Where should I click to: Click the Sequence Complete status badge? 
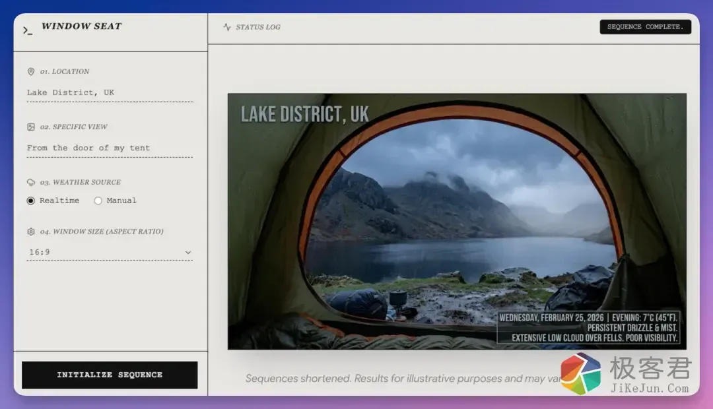pyautogui.click(x=645, y=27)
